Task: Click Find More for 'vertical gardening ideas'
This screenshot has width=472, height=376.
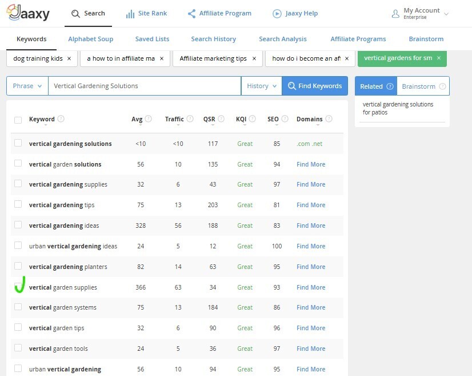Action: [x=311, y=225]
